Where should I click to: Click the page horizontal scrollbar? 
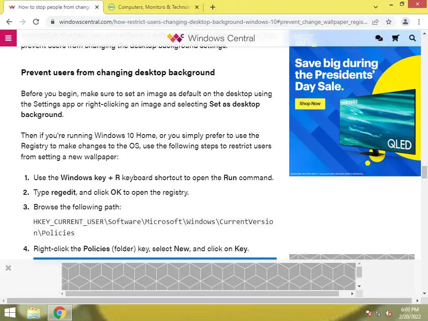click(209, 301)
